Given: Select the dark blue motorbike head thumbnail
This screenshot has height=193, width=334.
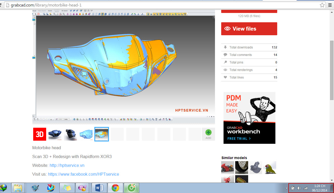Looking at the screenshot, I should tap(55, 134).
